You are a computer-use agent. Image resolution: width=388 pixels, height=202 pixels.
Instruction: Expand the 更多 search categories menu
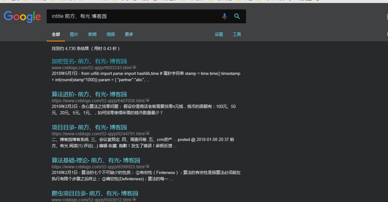[x=129, y=34]
